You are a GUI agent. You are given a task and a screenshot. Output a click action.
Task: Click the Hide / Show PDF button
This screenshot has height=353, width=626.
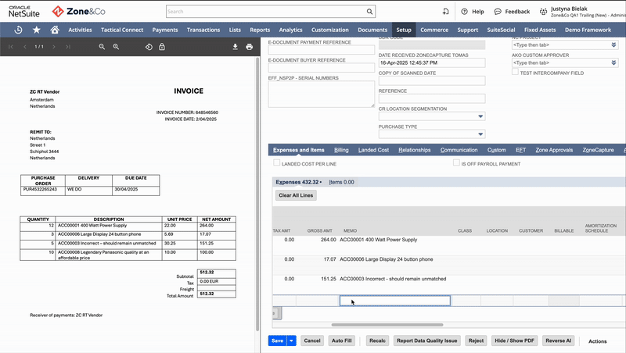point(514,341)
